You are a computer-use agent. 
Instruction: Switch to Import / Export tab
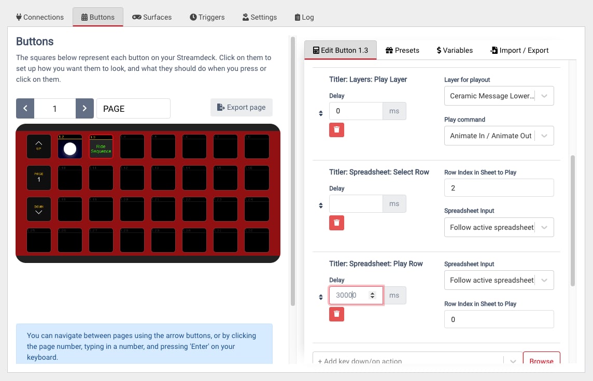point(519,50)
